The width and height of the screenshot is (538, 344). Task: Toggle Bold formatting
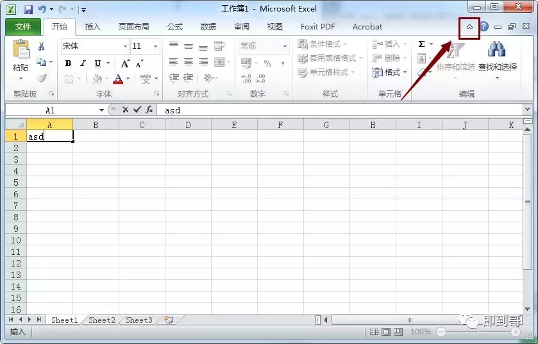(68, 63)
